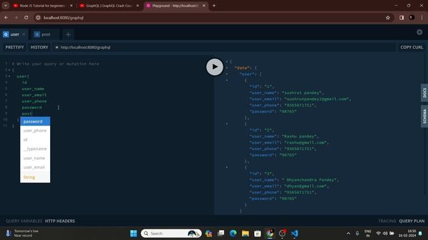Screen dimensions: 428x240
Task: Open the Windows Start menu
Action: [134, 233]
